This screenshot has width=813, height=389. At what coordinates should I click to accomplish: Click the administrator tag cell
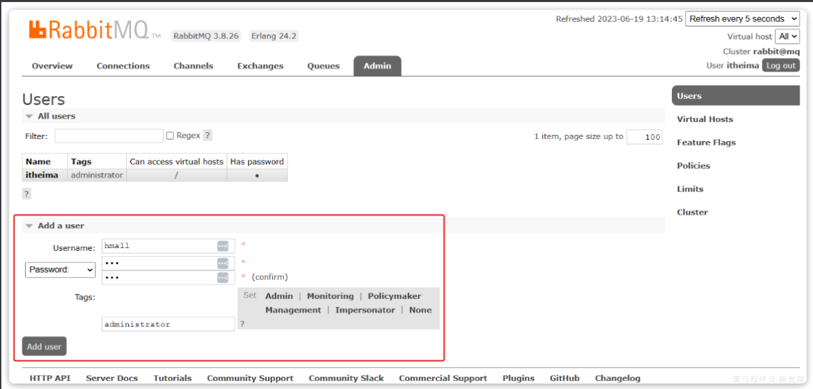97,175
